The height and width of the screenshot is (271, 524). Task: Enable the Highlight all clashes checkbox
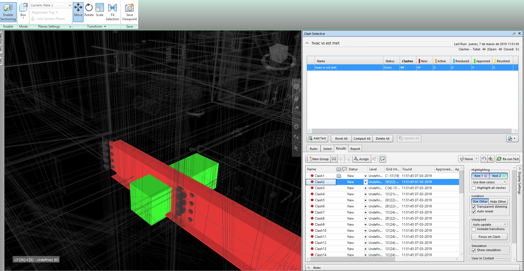(x=474, y=188)
